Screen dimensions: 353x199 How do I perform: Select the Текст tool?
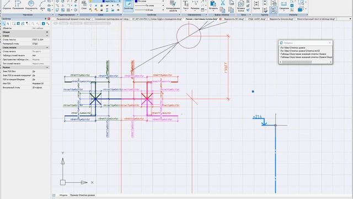pos(186,5)
